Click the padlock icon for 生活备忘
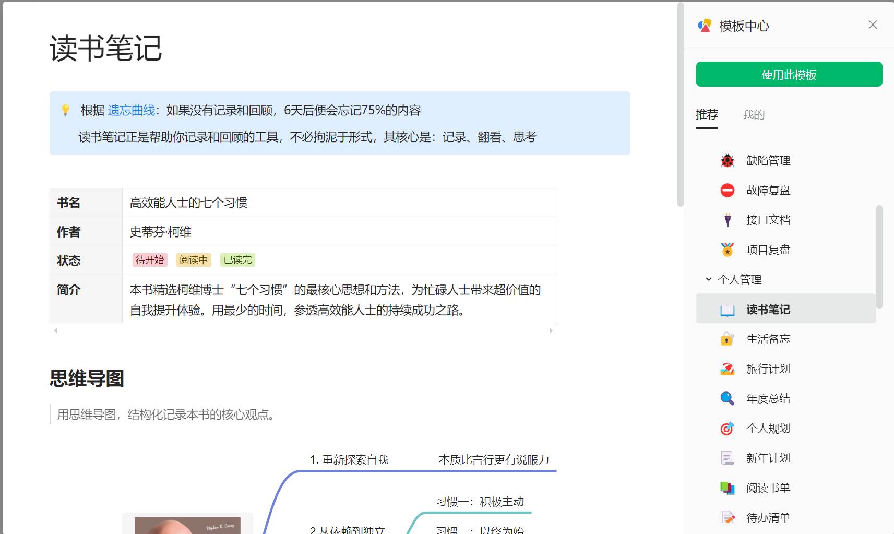Screen dimensions: 894x534 coord(728,339)
